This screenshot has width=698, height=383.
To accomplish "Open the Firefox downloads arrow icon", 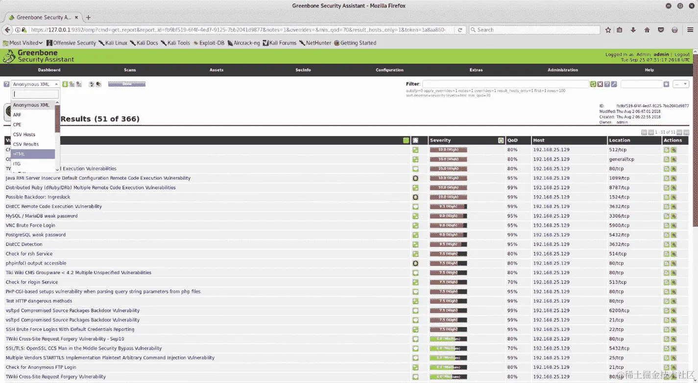I will [633, 30].
